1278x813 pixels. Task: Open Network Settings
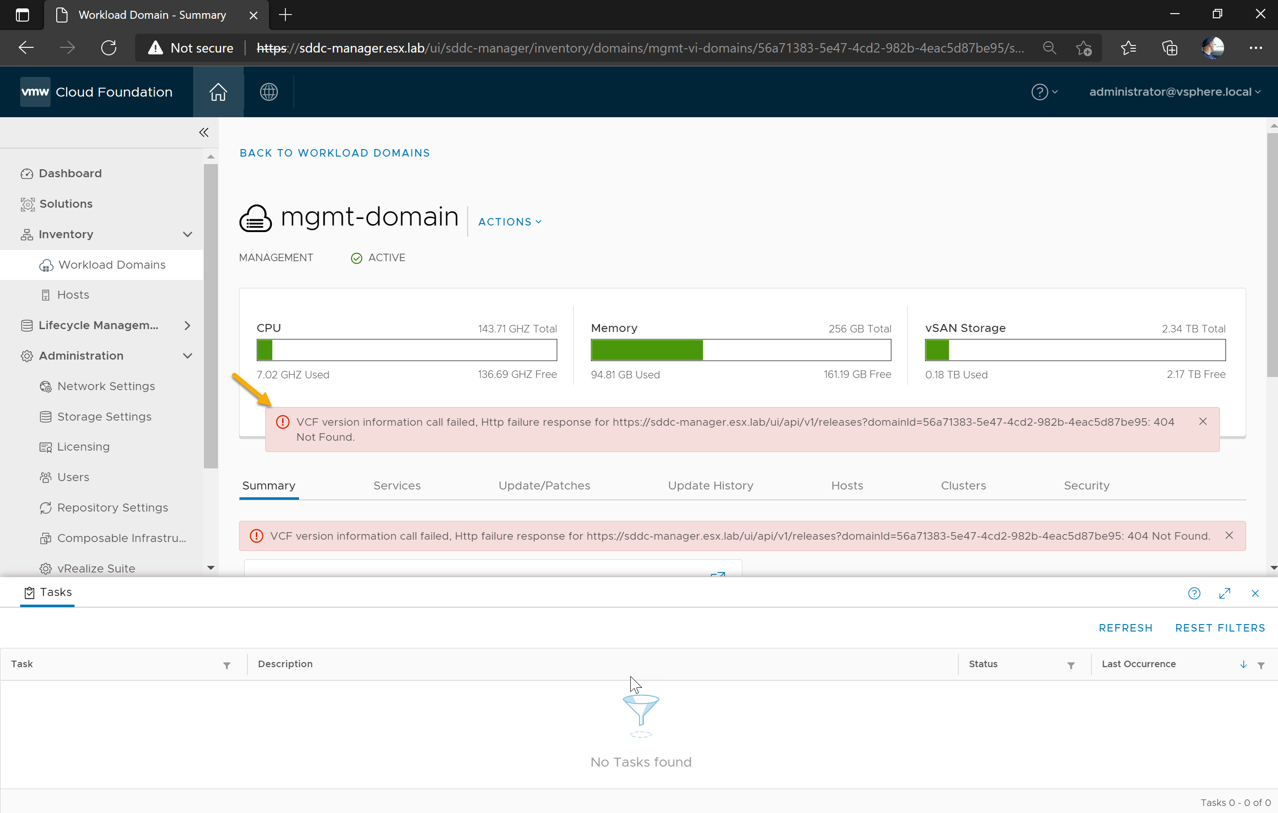click(x=105, y=386)
